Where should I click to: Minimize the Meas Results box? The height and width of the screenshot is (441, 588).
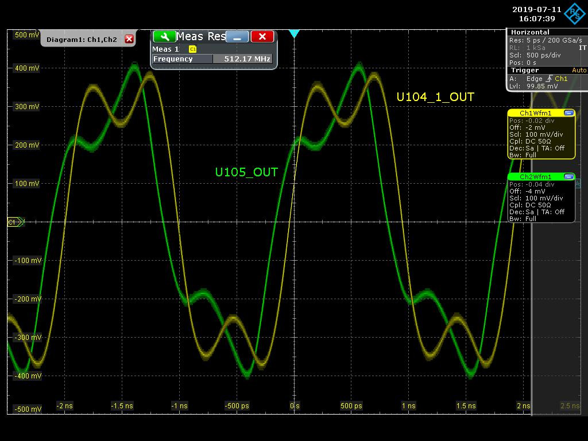(x=237, y=37)
